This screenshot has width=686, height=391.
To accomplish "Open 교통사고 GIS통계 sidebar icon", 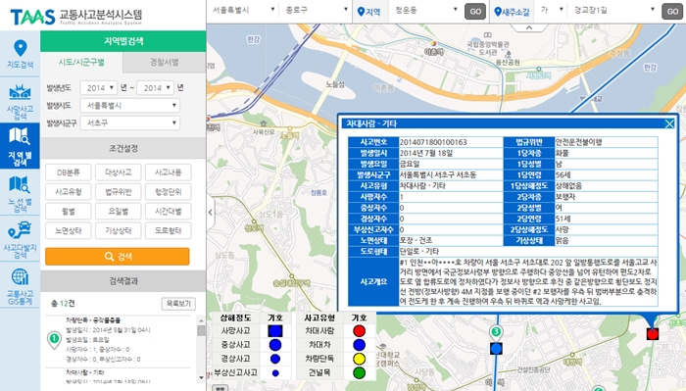I will (x=20, y=285).
